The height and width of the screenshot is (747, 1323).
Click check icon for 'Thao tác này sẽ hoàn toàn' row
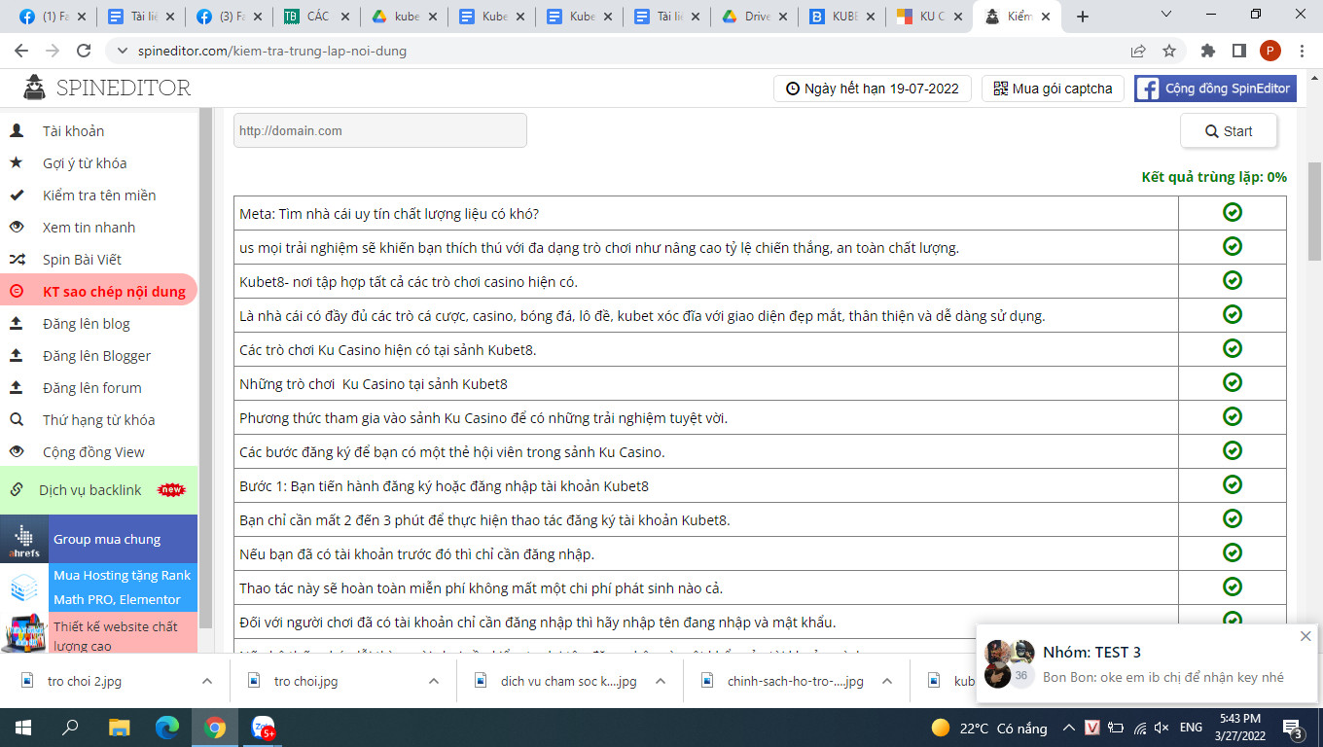[x=1233, y=587]
